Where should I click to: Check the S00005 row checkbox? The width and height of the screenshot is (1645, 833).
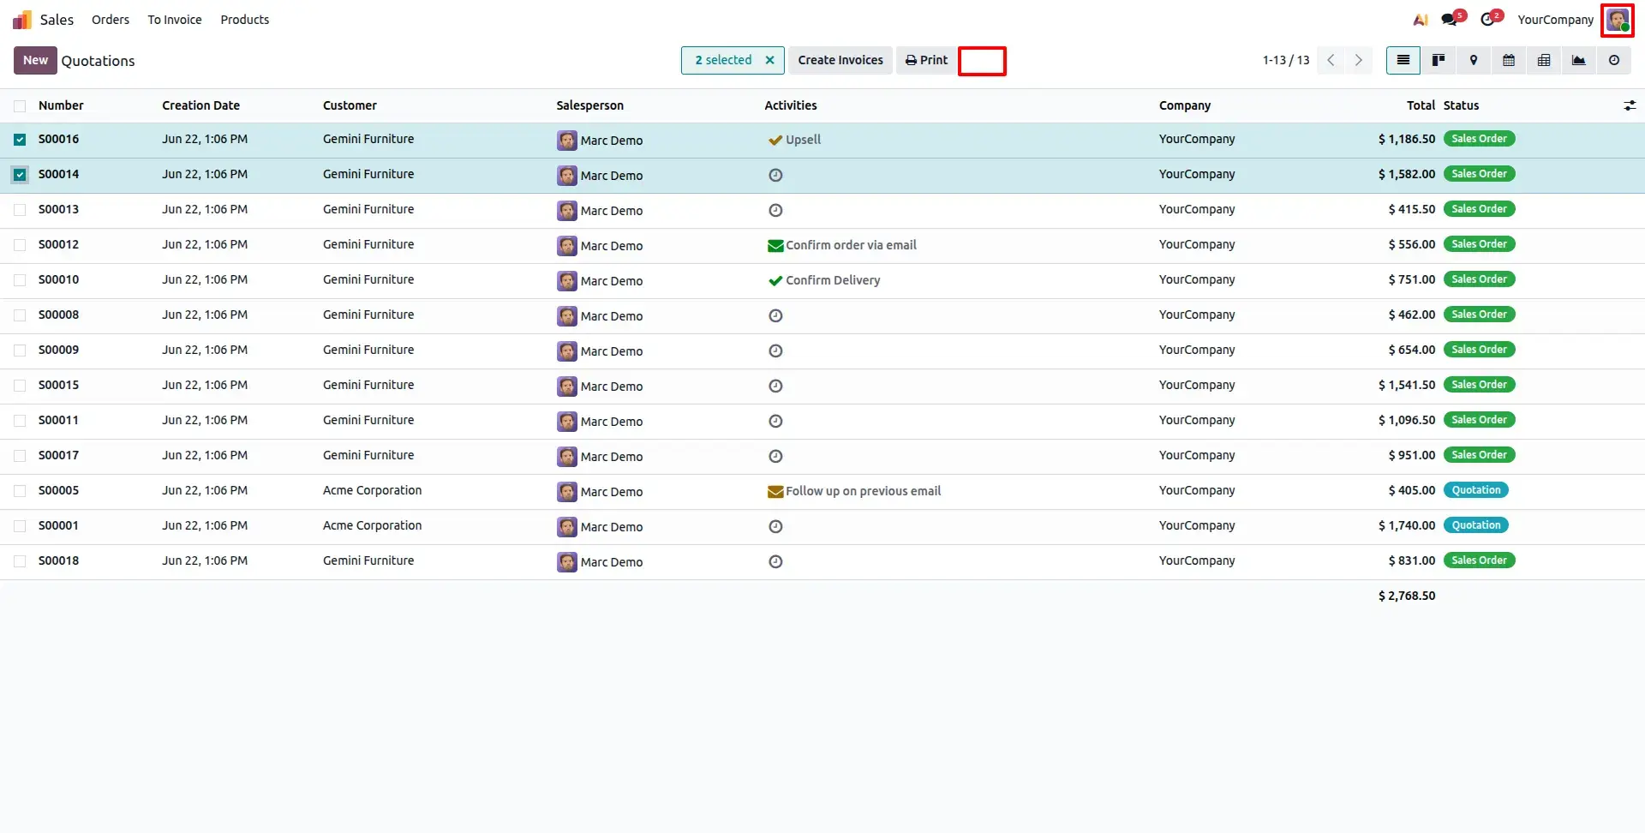click(20, 491)
